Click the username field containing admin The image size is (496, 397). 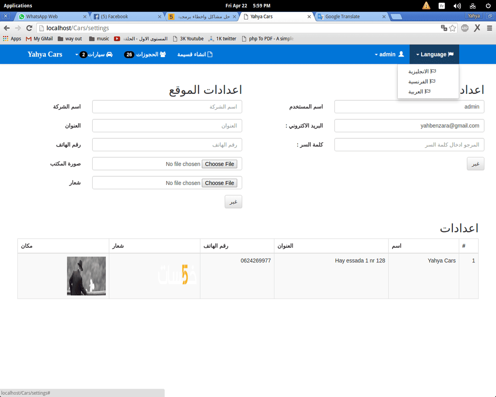point(409,107)
